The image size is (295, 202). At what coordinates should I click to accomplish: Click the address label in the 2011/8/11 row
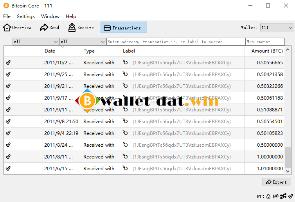(182, 157)
